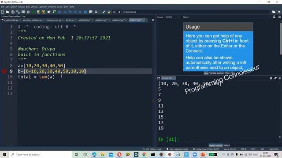The image size is (282, 158).
Task: Click the Stop debugging square icon
Action: [85, 12]
